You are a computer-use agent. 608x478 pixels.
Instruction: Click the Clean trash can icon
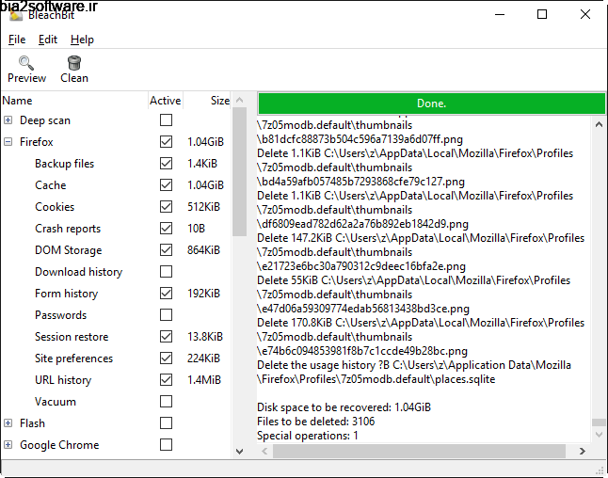tap(74, 63)
